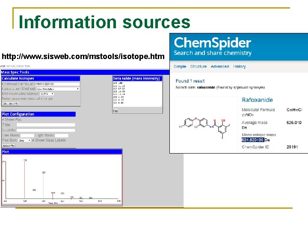Open the Plot Size dropdown
Screen dimensions: 308x231
[24, 140]
